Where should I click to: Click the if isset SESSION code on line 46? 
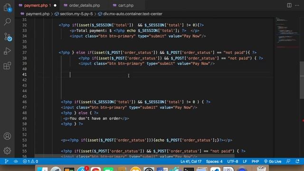pyautogui.click(x=136, y=102)
